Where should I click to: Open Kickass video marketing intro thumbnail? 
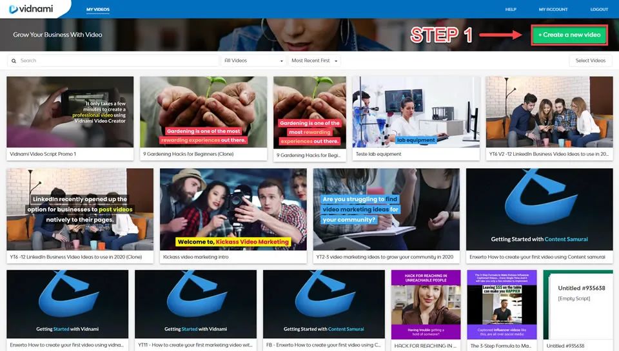pyautogui.click(x=233, y=209)
